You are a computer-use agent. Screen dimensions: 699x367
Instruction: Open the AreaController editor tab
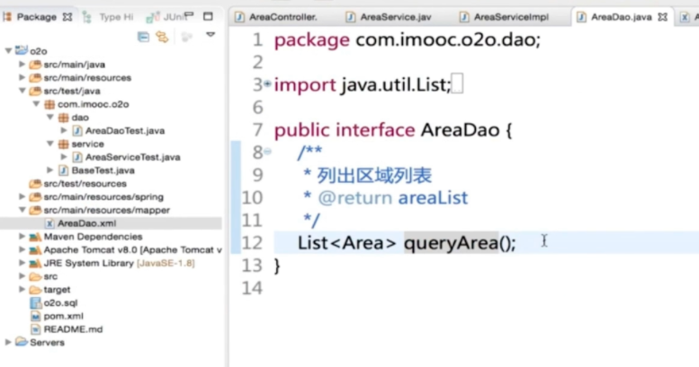(282, 17)
